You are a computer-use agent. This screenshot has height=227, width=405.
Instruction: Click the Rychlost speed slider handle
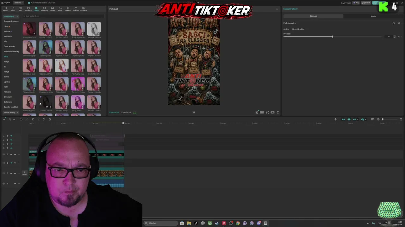332,37
